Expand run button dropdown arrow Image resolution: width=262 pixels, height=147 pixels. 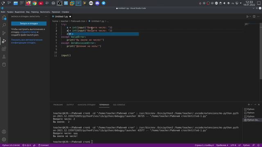click(x=250, y=16)
